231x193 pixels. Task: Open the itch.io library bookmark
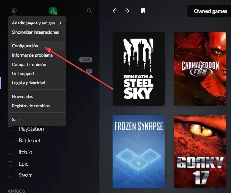point(25,152)
